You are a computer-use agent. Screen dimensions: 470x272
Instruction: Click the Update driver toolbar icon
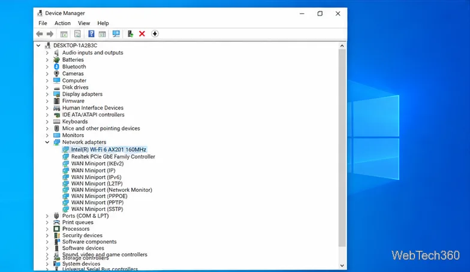click(130, 34)
